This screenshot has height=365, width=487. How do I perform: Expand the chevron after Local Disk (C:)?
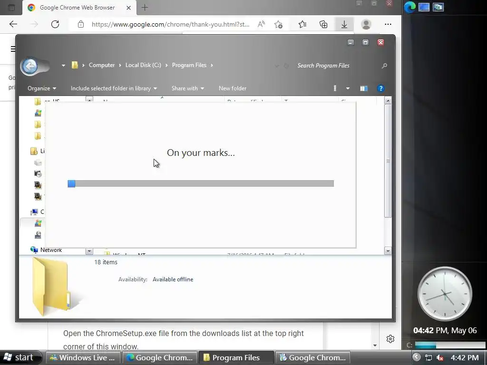(x=166, y=65)
